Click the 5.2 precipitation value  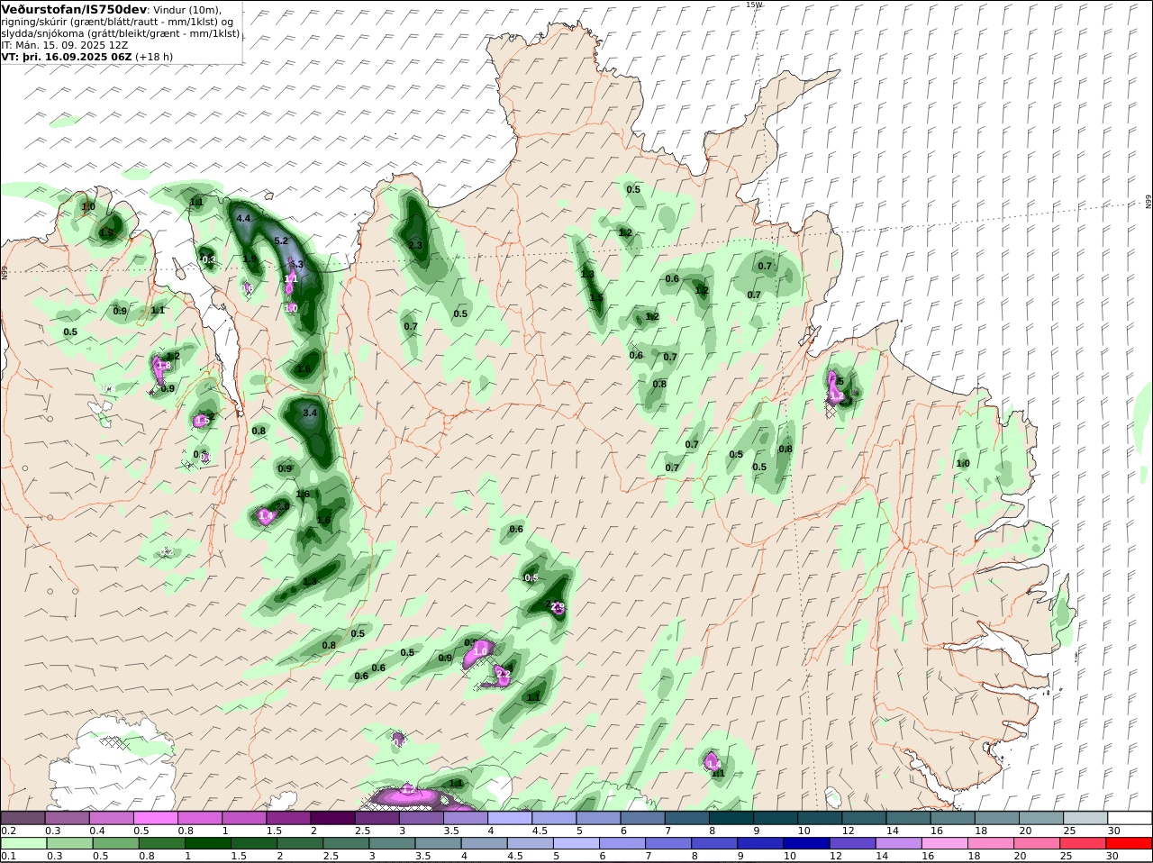coord(281,241)
